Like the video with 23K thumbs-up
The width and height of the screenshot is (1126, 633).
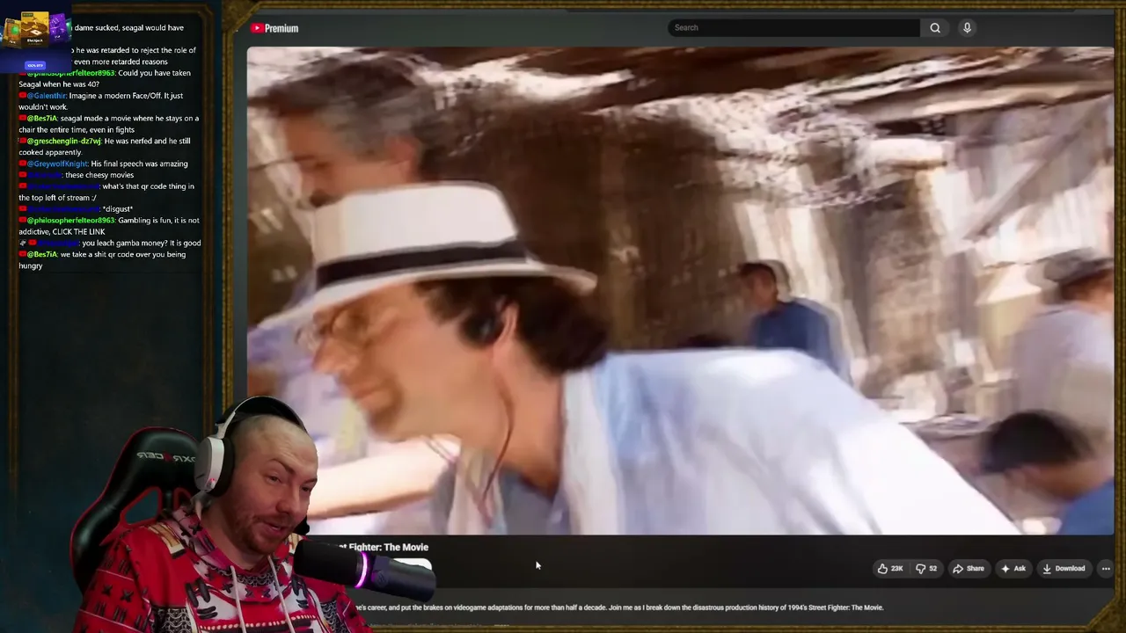[x=889, y=568]
